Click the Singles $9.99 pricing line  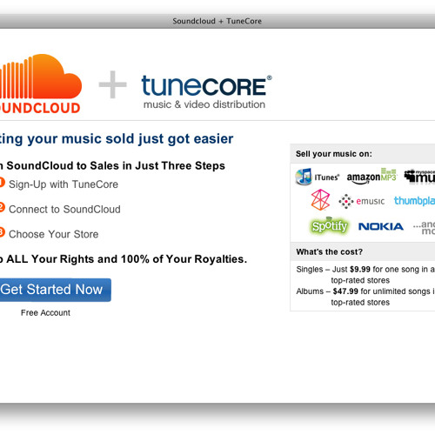[365, 275]
